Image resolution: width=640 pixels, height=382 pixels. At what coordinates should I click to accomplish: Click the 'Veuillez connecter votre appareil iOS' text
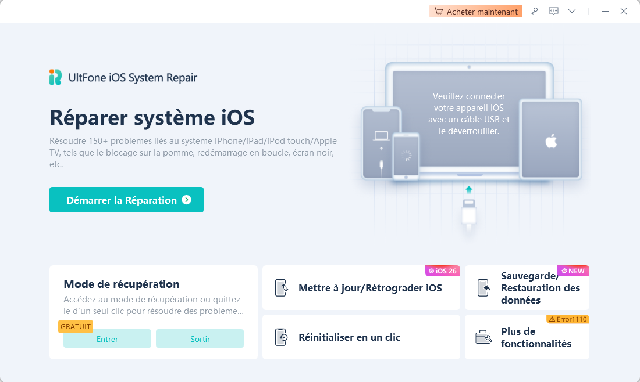pyautogui.click(x=468, y=114)
